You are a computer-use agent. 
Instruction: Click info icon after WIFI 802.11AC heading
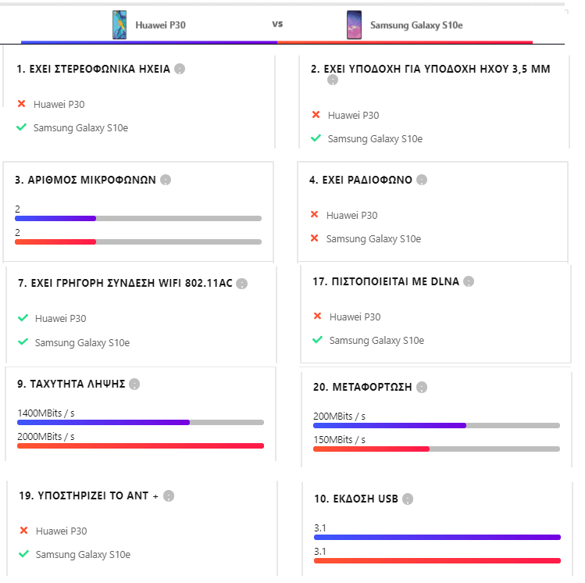[x=242, y=284]
